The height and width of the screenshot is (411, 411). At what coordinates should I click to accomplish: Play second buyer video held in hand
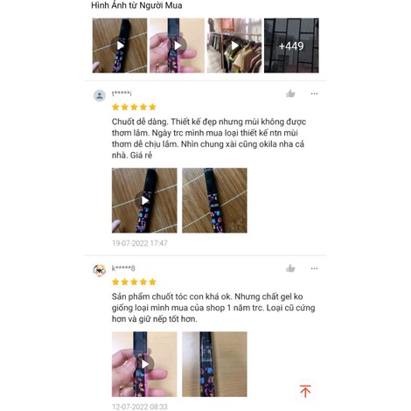click(x=177, y=45)
